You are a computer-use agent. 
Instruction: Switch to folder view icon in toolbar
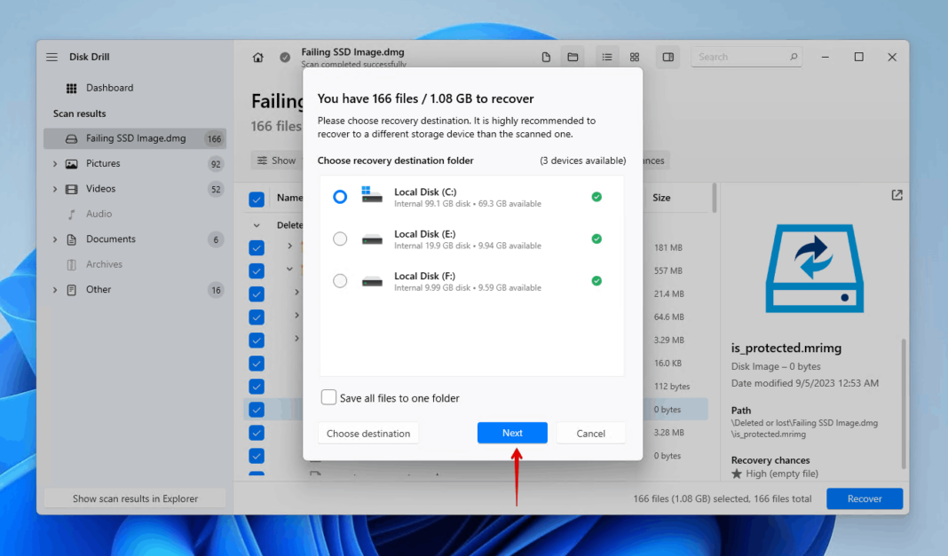point(573,58)
